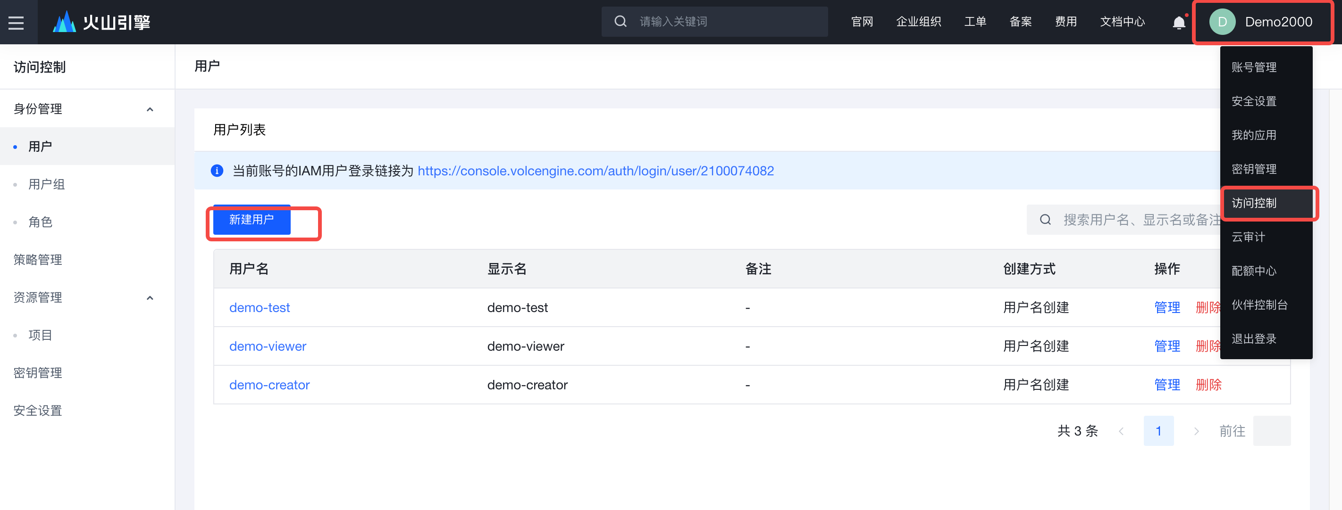The height and width of the screenshot is (510, 1342).
Task: Click 删除 for demo-creator
Action: tap(1208, 385)
